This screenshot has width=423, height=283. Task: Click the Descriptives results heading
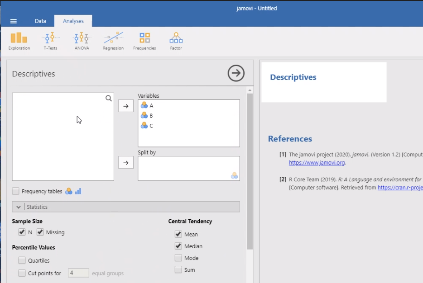pyautogui.click(x=293, y=77)
